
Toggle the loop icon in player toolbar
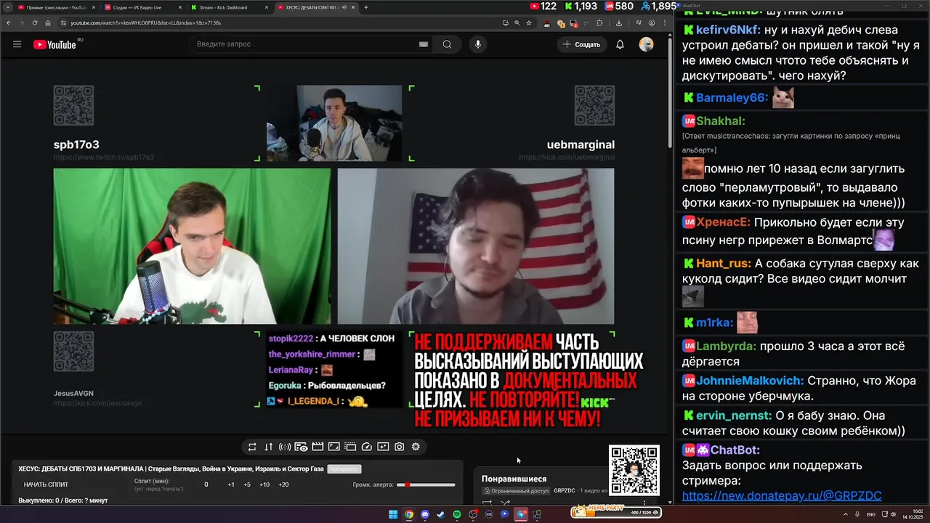(252, 447)
